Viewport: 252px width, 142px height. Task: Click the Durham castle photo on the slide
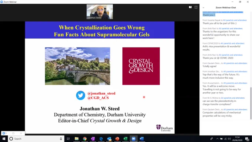77,66
